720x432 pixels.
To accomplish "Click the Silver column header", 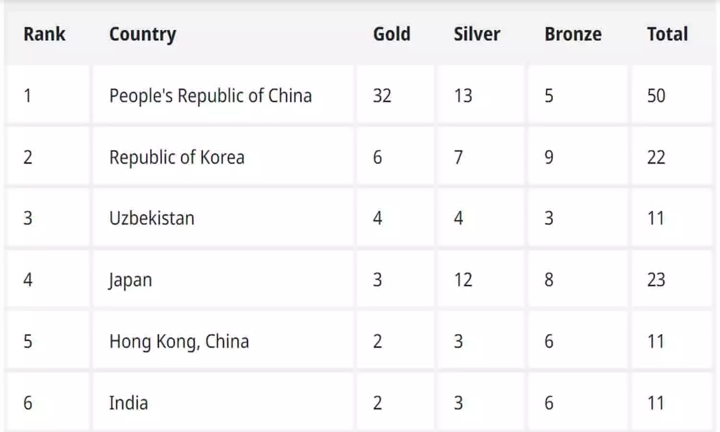I will 477,34.
